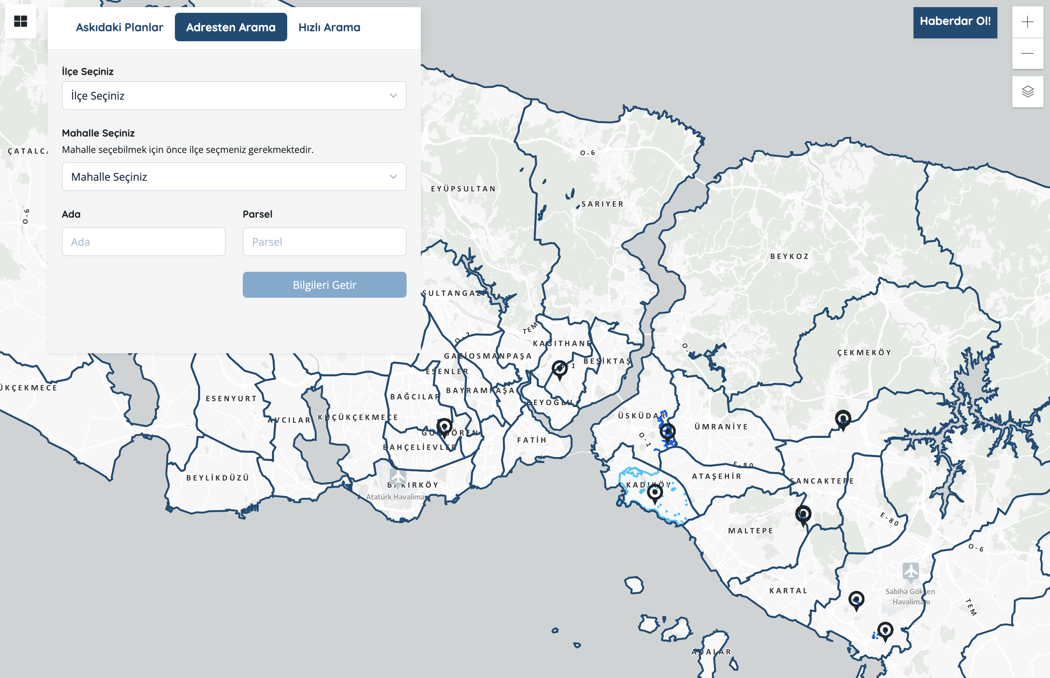
Task: Click the map pin in Üsküdar
Action: [667, 432]
